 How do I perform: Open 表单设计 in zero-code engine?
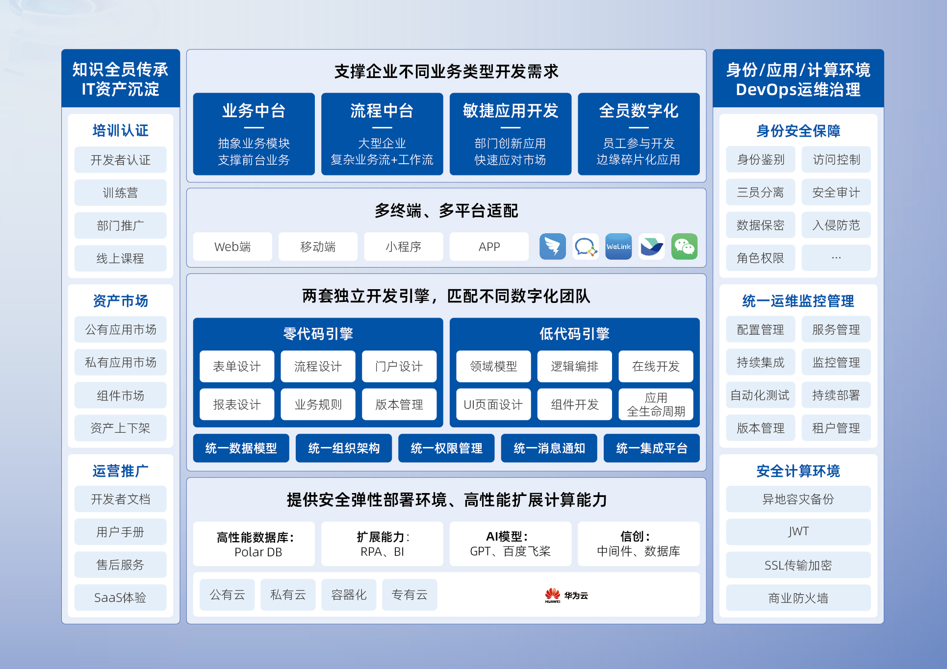click(x=237, y=366)
